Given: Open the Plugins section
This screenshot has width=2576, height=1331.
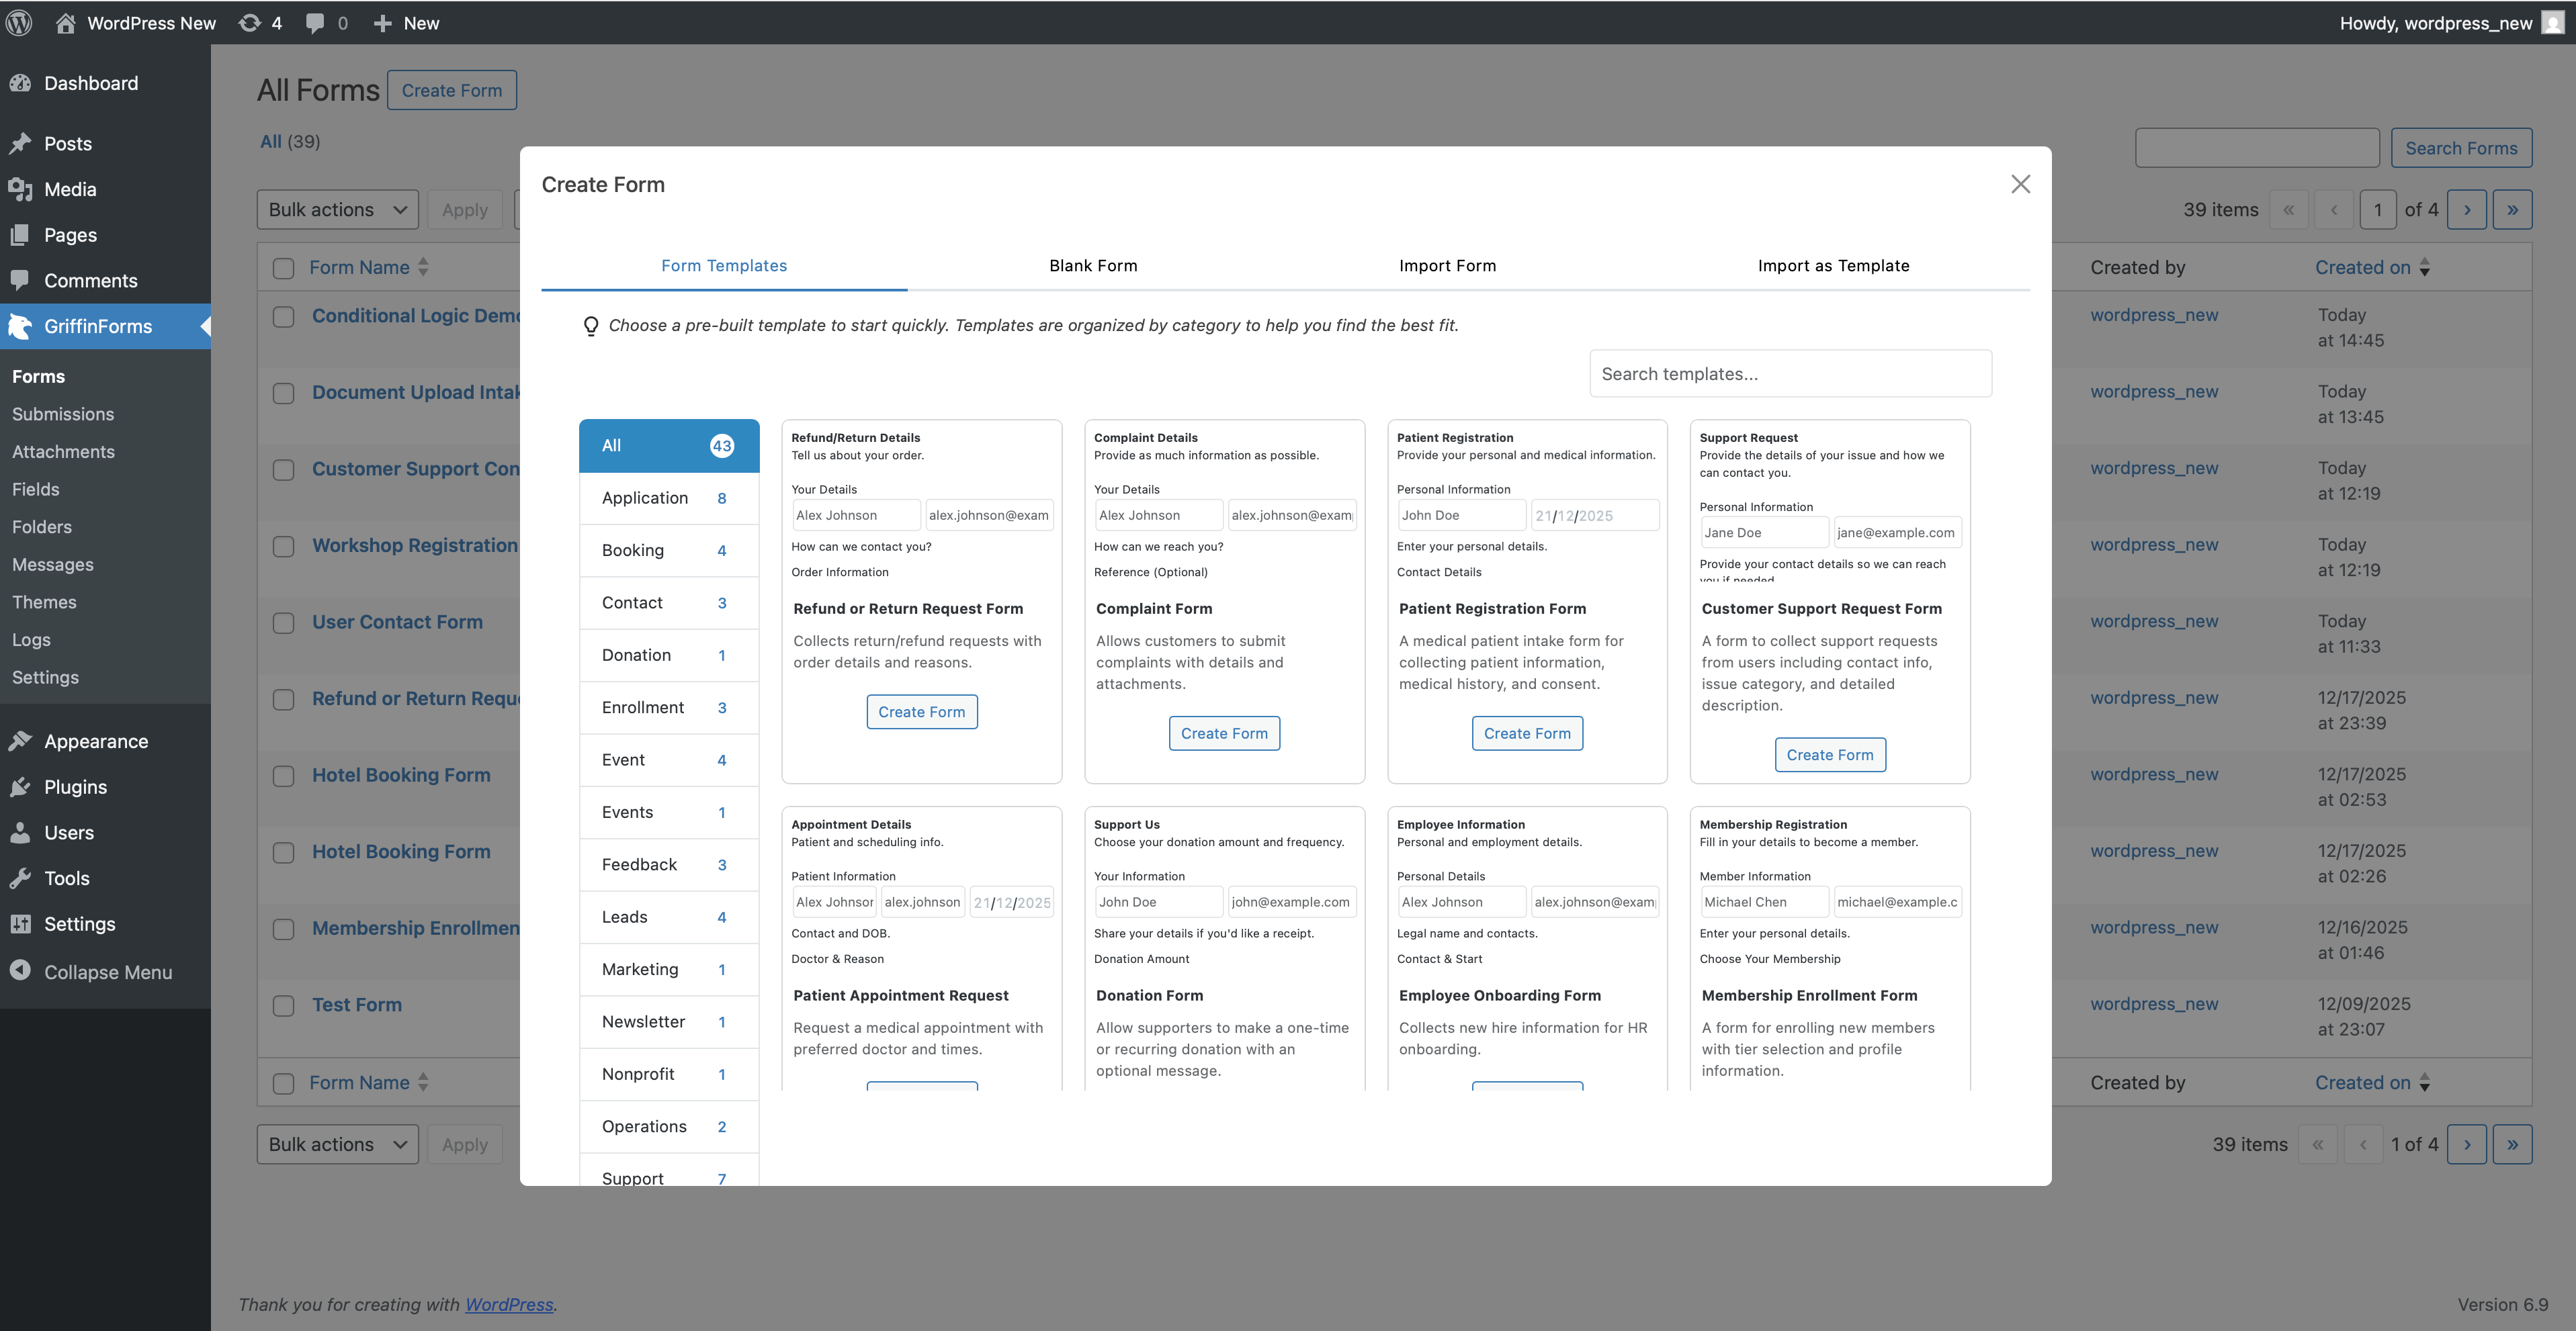Looking at the screenshot, I should click(75, 786).
